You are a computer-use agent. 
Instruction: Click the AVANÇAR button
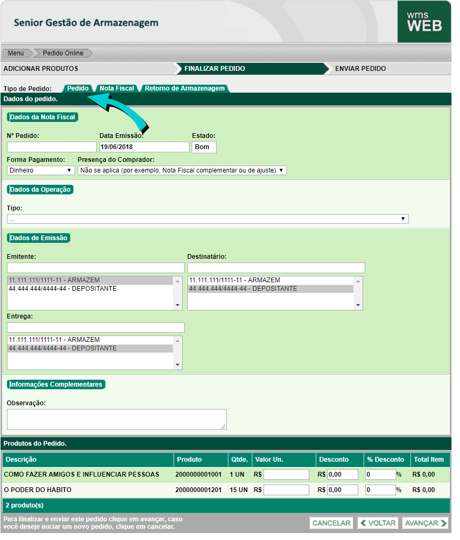click(425, 523)
